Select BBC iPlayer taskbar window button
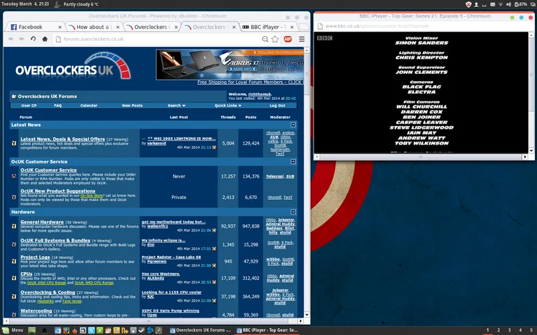The image size is (537, 335). [267, 330]
